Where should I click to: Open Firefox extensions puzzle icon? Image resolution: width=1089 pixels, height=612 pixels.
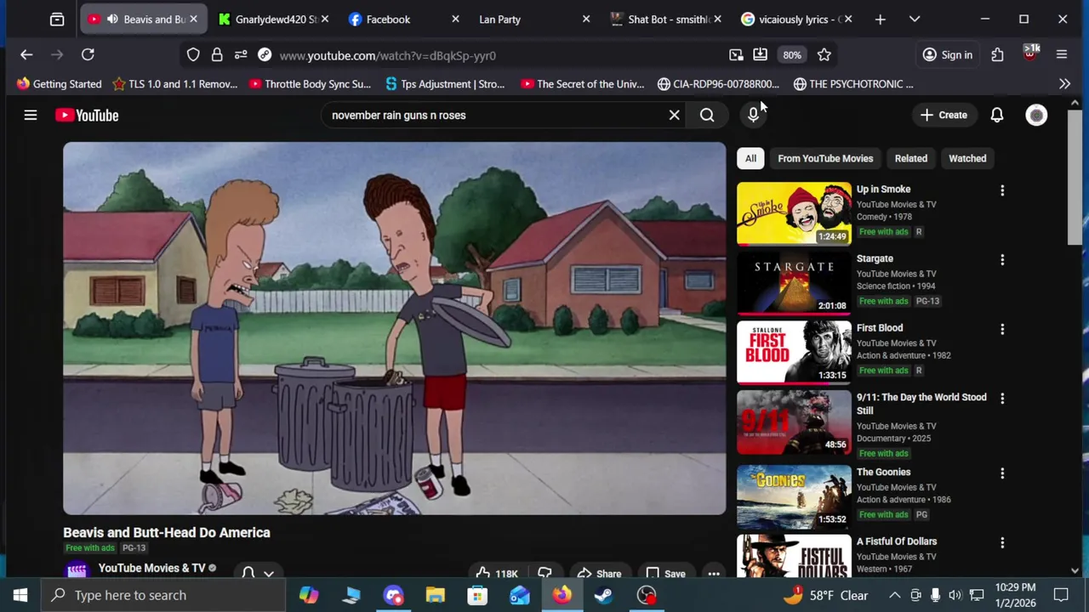click(997, 55)
